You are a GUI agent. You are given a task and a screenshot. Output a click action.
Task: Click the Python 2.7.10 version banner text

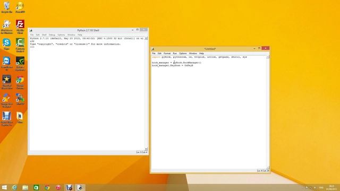87,40
